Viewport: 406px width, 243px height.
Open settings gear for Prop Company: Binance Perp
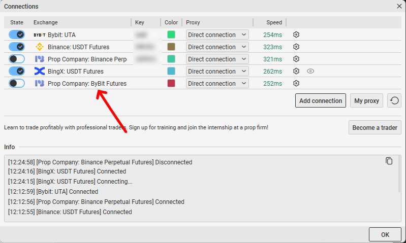pos(296,59)
